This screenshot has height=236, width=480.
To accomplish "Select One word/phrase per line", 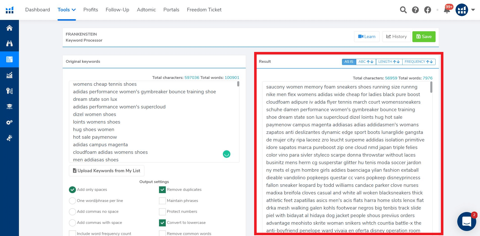I will [x=72, y=201].
